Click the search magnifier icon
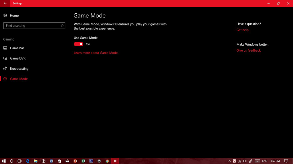 [x=62, y=26]
